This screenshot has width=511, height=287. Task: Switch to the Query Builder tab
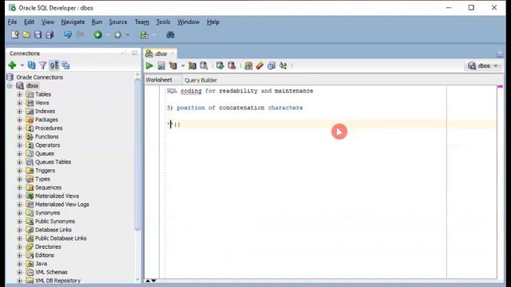point(200,80)
